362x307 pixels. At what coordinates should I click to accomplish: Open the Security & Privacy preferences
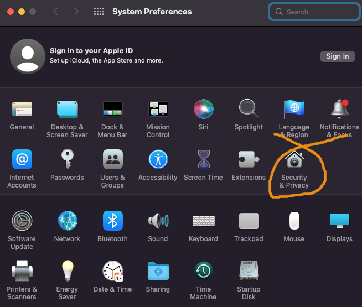tap(294, 161)
